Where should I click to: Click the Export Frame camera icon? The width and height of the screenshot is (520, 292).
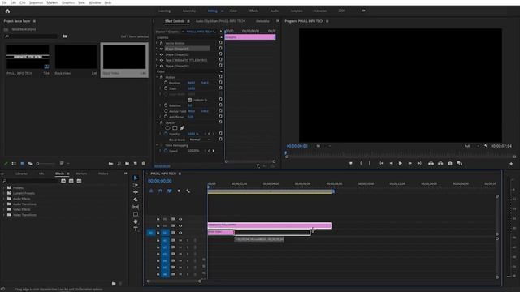pyautogui.click(x=450, y=164)
